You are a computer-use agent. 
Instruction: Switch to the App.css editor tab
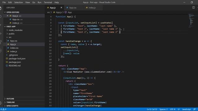click(73, 8)
